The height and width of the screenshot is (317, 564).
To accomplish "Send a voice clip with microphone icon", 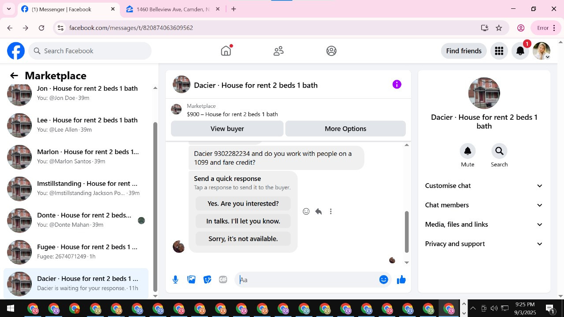I will (175, 280).
